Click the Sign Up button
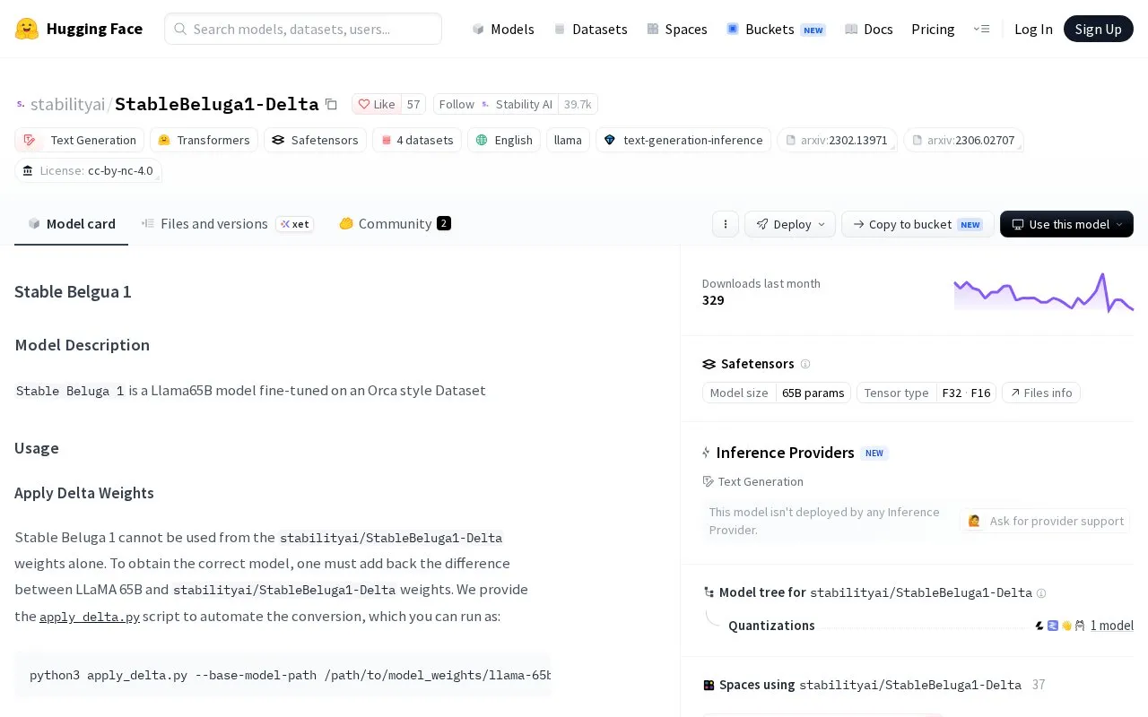Screen dimensions: 1148x717 pos(1099,29)
